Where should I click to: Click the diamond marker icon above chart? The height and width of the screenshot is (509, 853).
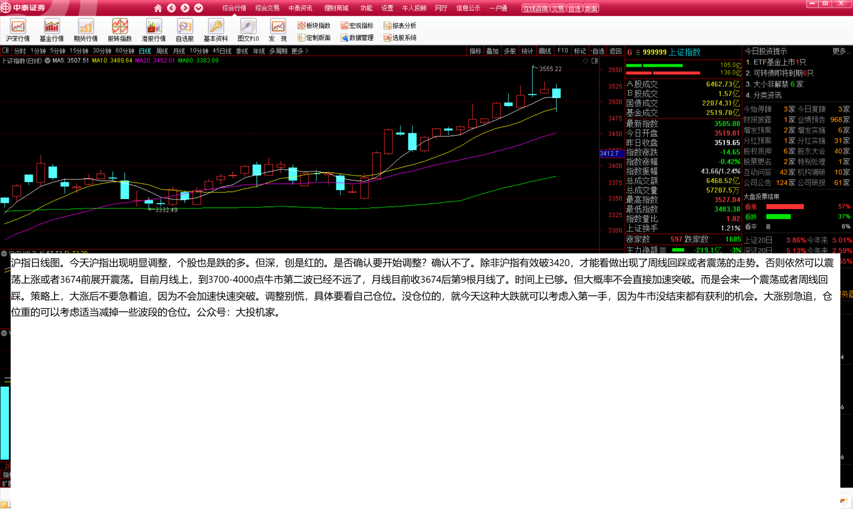click(x=585, y=61)
